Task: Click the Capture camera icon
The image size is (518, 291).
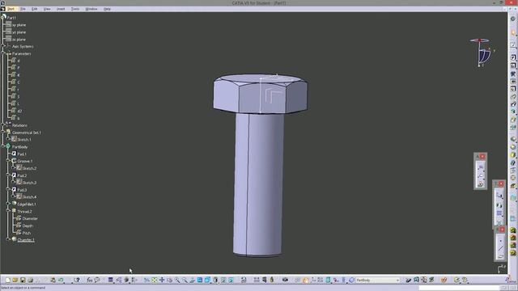Action: pos(285,280)
